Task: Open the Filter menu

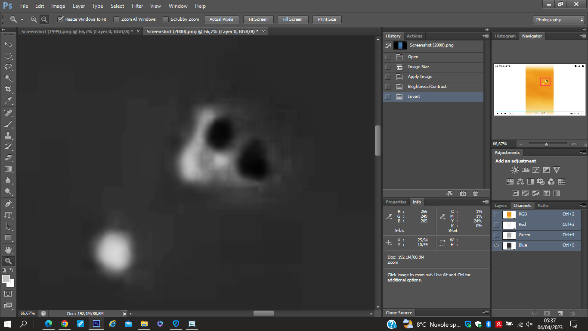Action: pos(137,6)
